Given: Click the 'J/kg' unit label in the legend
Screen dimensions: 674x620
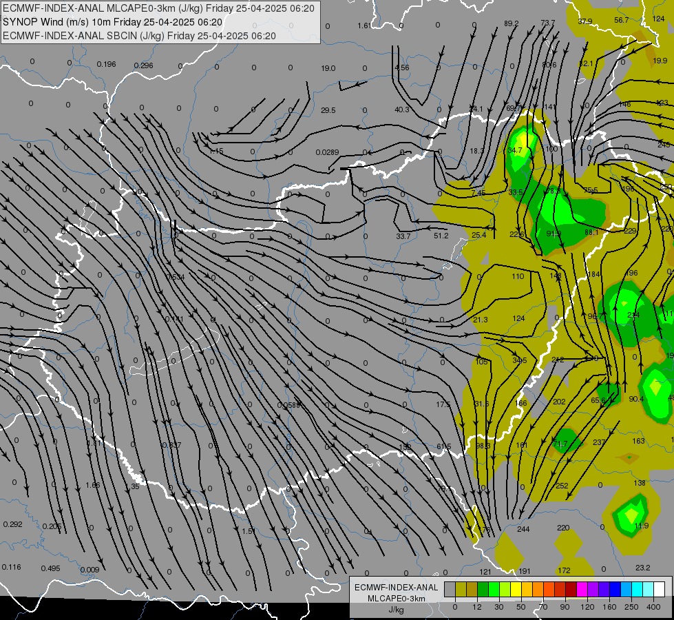Looking at the screenshot, I should click(396, 610).
